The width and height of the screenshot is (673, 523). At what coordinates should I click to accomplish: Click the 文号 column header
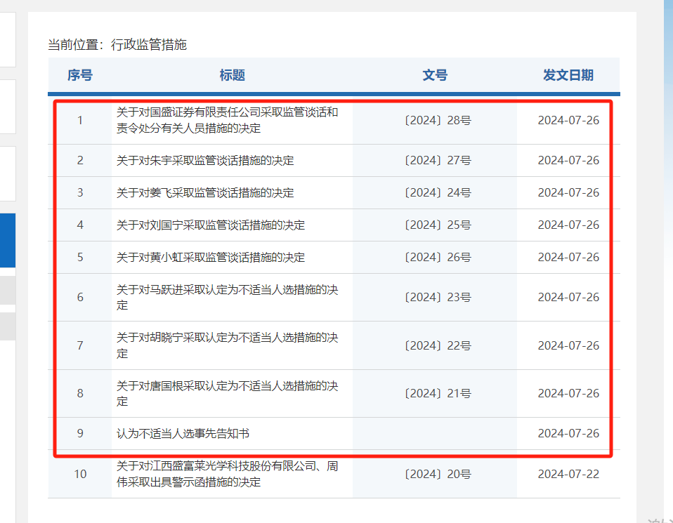(x=435, y=75)
